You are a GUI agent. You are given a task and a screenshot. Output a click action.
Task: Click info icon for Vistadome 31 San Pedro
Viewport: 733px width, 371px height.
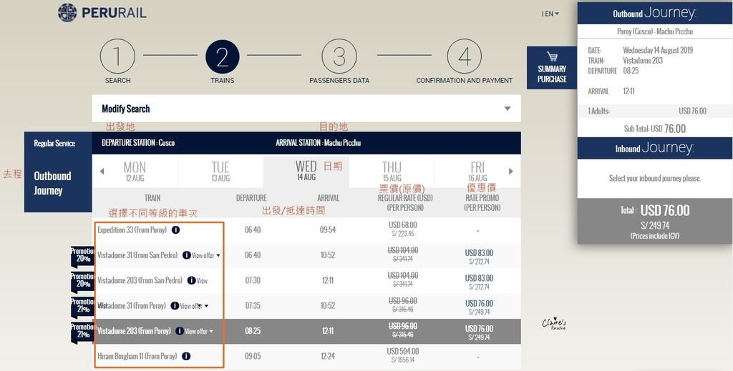tap(186, 255)
